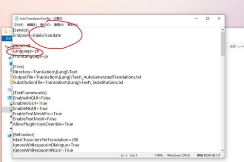Click the vertical scrollbar thumb in Notepad
Viewport: 244px width, 162px height.
(x=223, y=44)
